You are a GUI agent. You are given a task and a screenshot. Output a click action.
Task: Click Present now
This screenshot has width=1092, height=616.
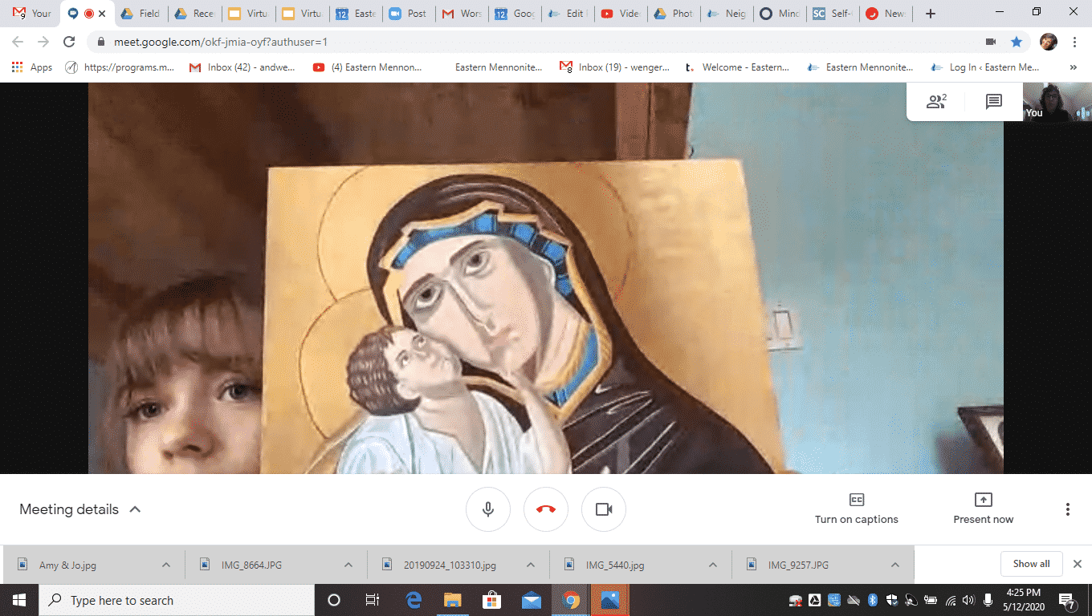point(983,509)
